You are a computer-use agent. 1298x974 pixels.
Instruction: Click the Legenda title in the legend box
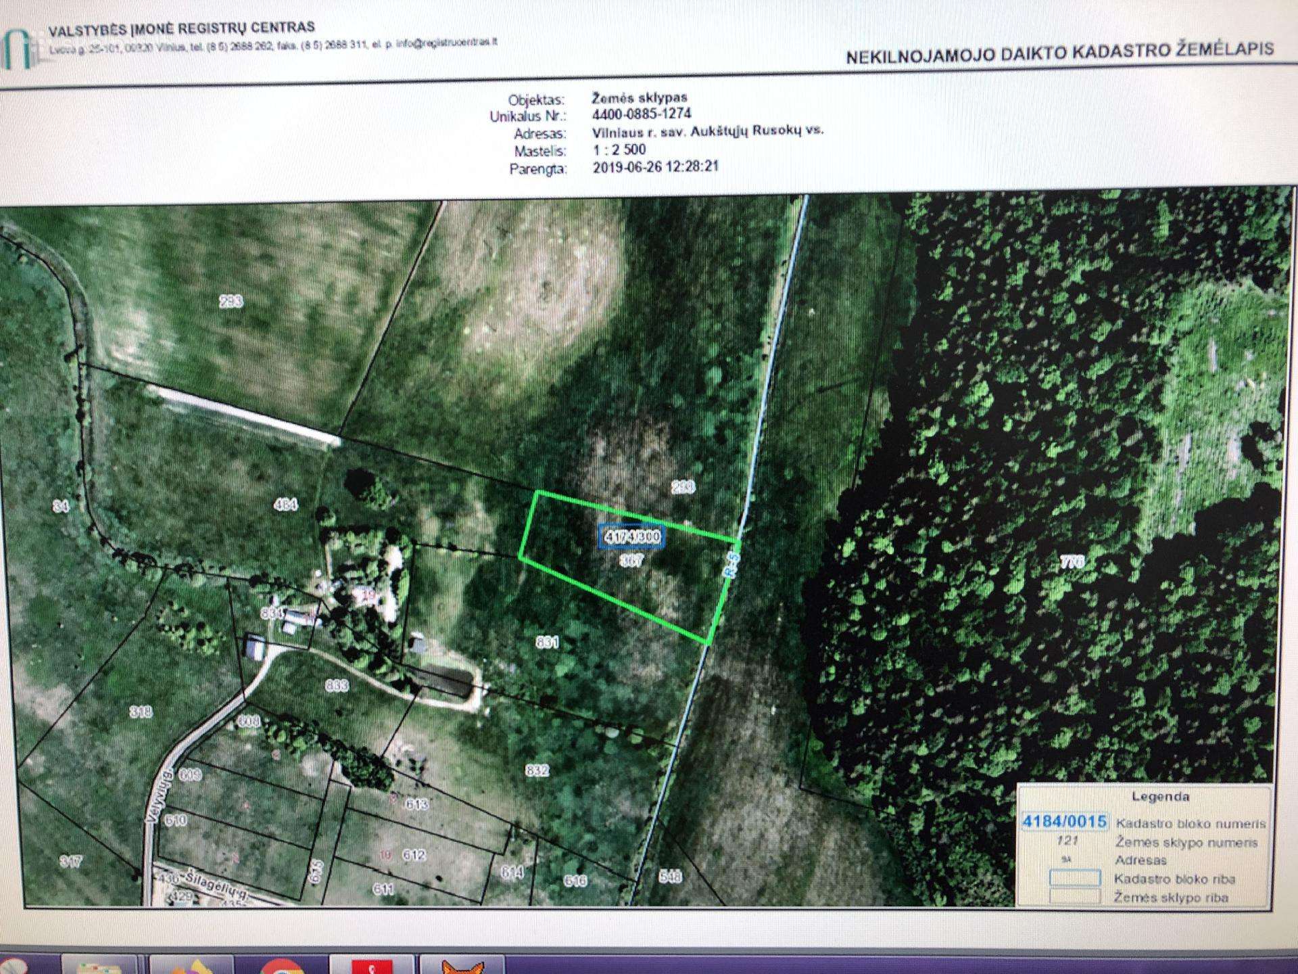(x=1160, y=796)
